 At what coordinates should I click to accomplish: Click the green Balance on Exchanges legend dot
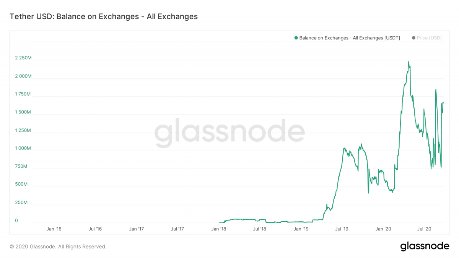[x=296, y=38]
